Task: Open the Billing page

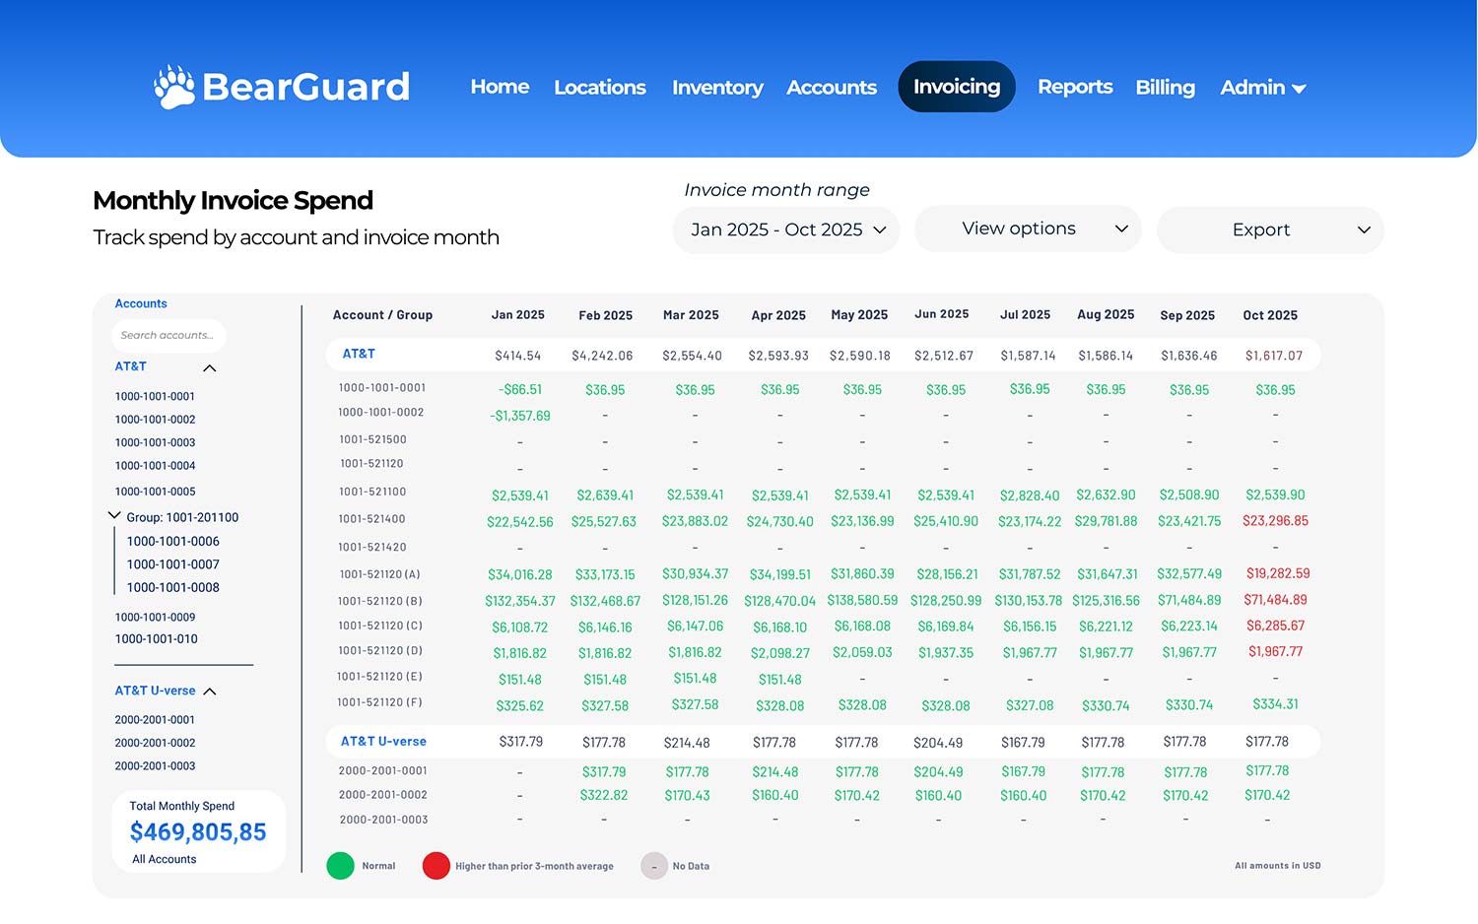Action: click(1165, 88)
